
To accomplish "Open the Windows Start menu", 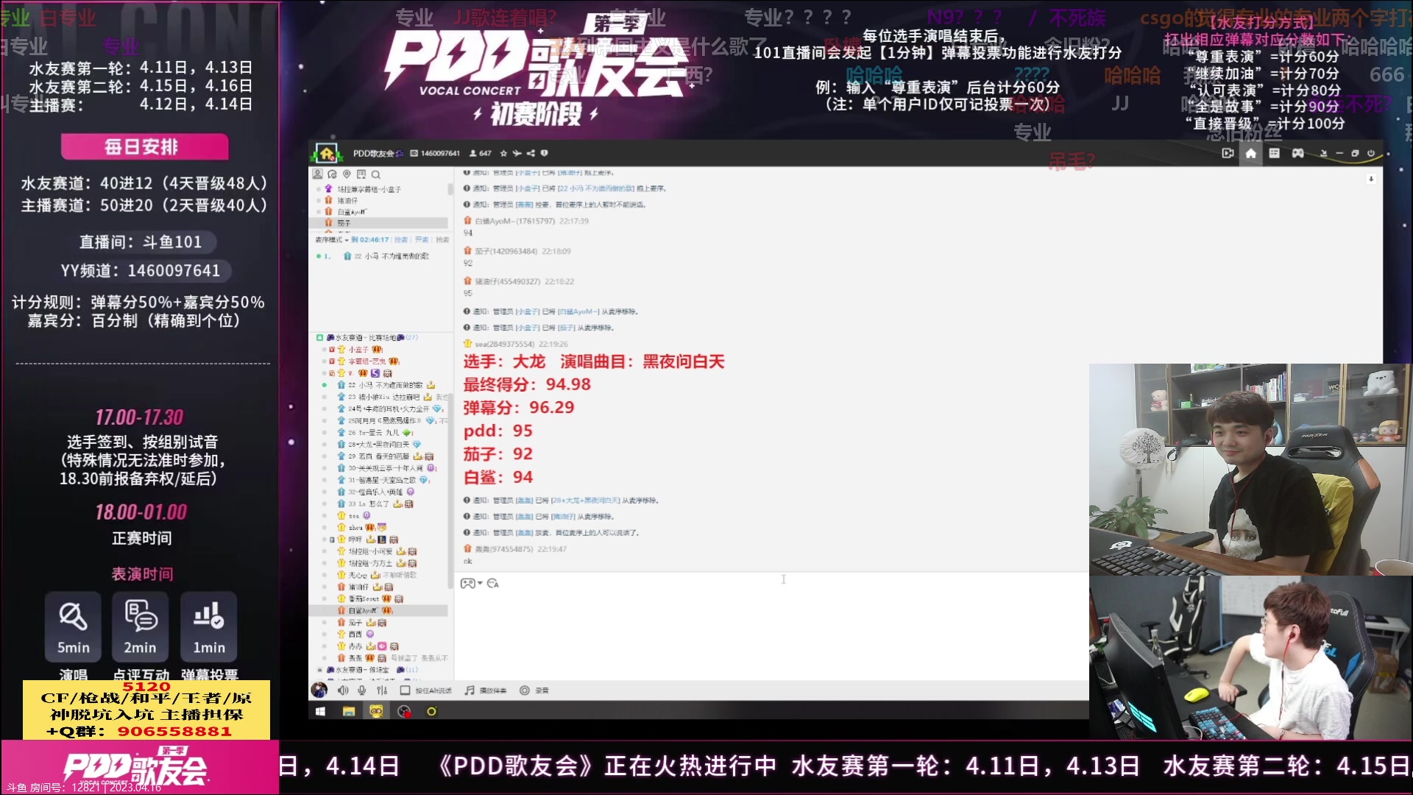I will [320, 711].
